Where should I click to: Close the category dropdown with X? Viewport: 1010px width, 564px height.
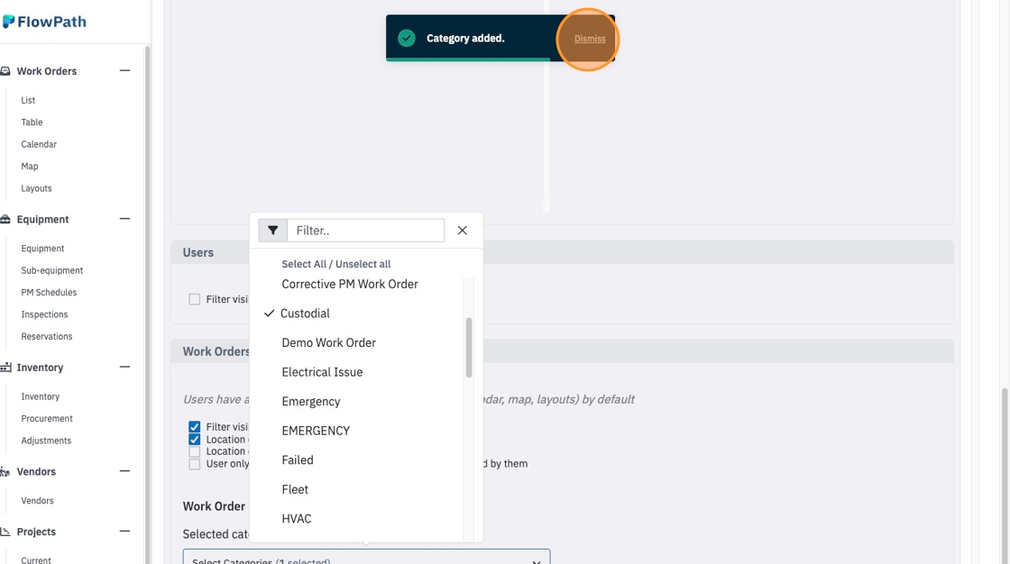[x=463, y=231]
